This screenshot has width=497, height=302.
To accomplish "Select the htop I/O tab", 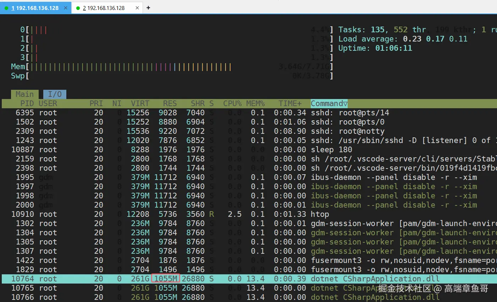I will click(x=55, y=94).
